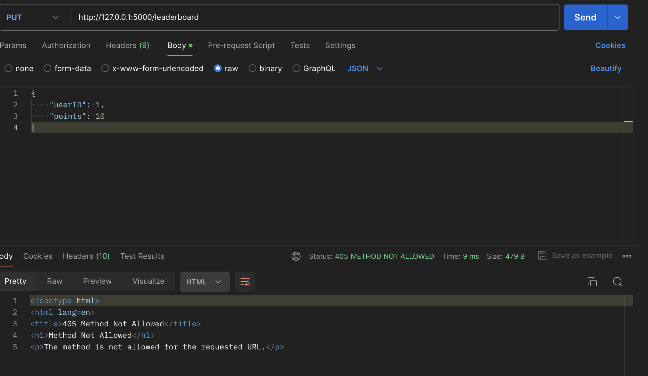Search the response with the magnifier icon
Screen dimensions: 648x376
click(x=618, y=282)
